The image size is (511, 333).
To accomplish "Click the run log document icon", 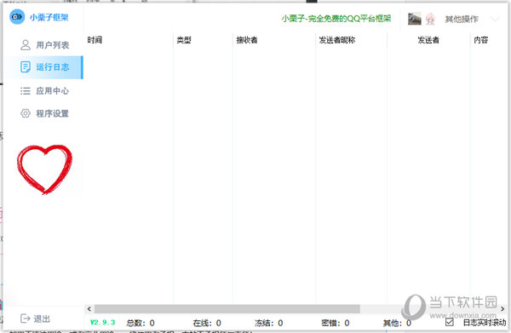I will click(x=26, y=67).
